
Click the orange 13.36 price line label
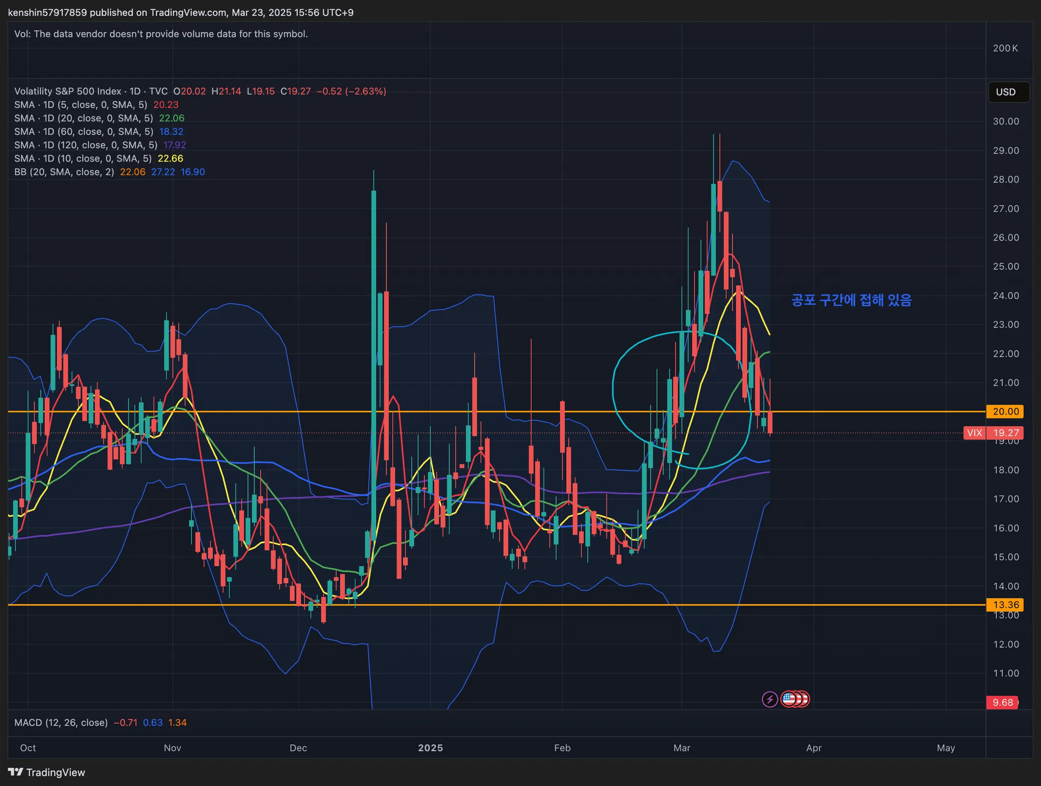tap(1005, 605)
